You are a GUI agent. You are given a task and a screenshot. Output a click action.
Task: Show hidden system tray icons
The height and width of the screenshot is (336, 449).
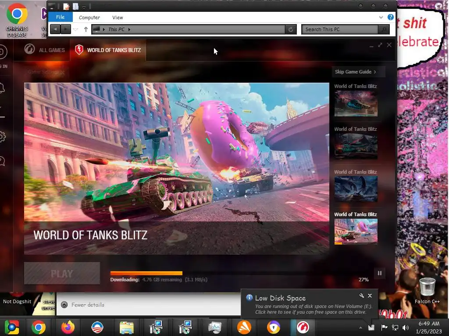click(360, 327)
